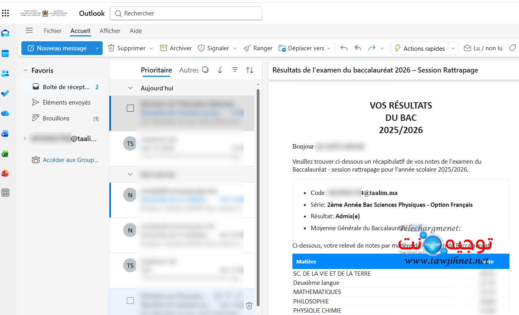Select the Accueil ribbon tab
Image resolution: width=519 pixels, height=315 pixels.
[x=80, y=31]
